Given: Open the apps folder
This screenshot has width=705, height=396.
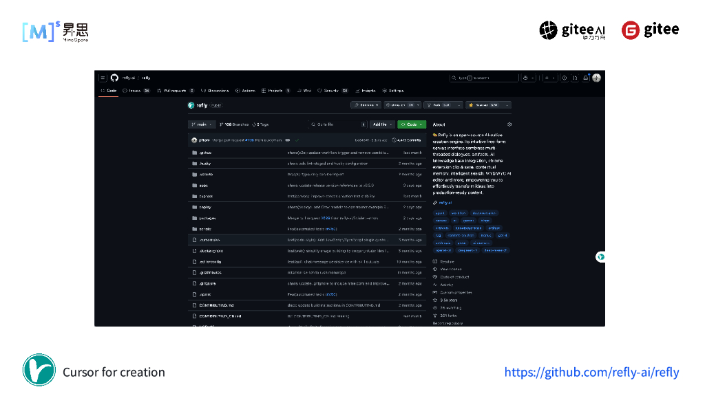Looking at the screenshot, I should 204,186.
